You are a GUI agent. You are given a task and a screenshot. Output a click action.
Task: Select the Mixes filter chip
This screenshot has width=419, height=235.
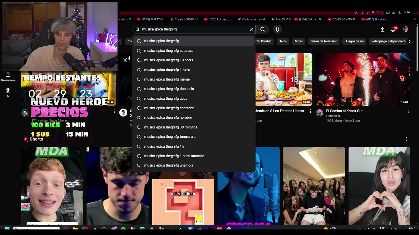click(x=299, y=41)
